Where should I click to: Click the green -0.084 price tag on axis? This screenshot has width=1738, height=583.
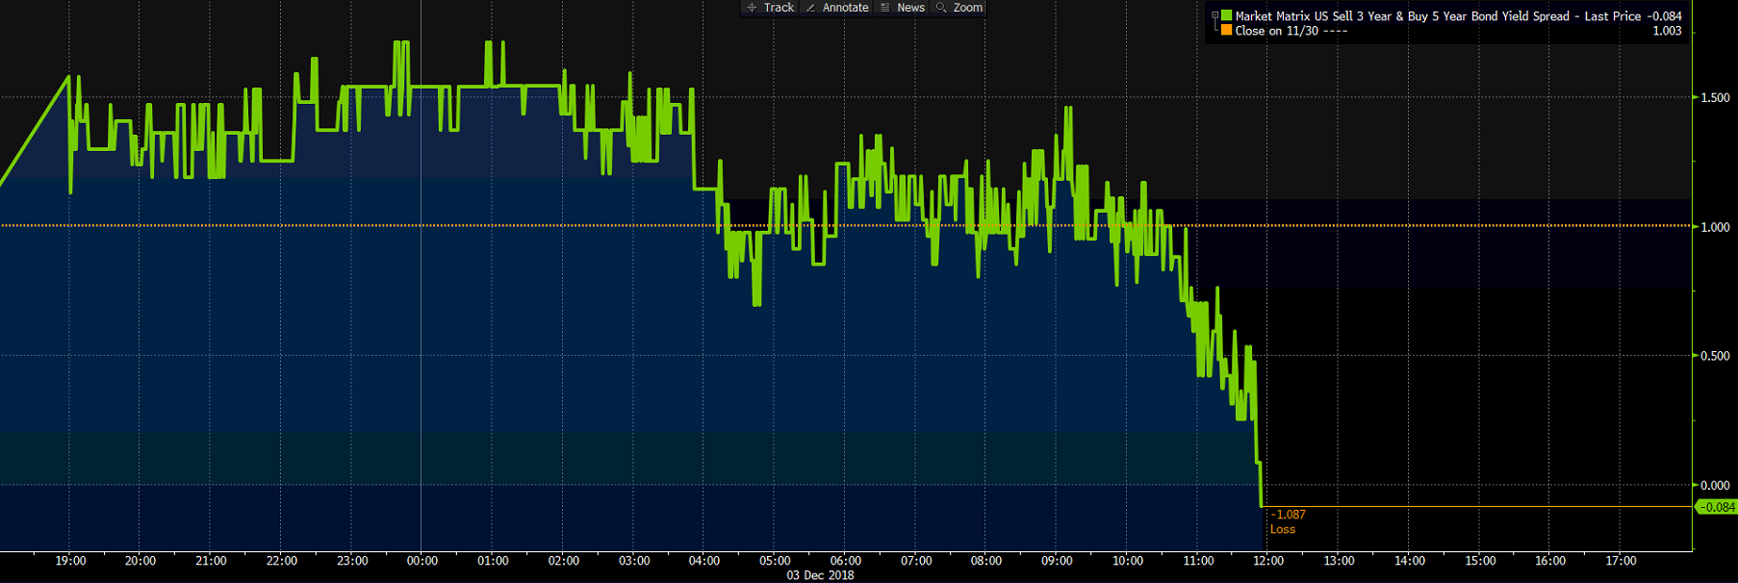[1717, 507]
